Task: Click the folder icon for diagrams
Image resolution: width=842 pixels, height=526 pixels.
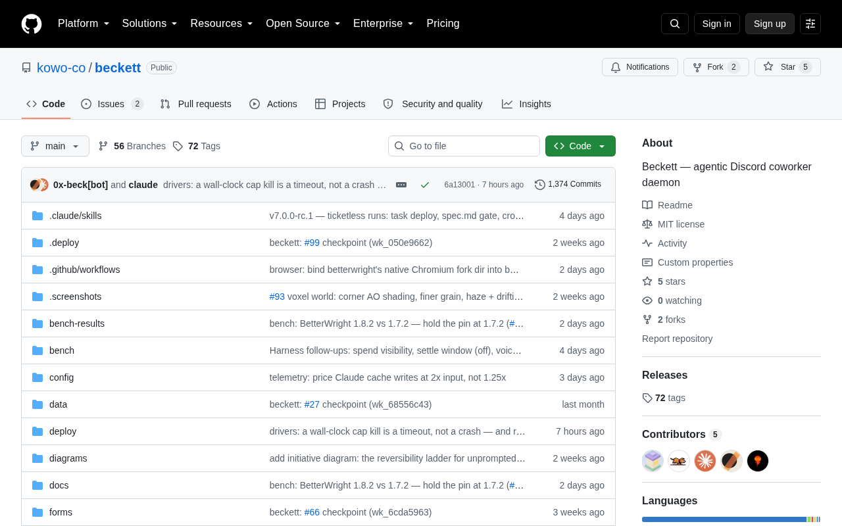Action: click(x=37, y=458)
